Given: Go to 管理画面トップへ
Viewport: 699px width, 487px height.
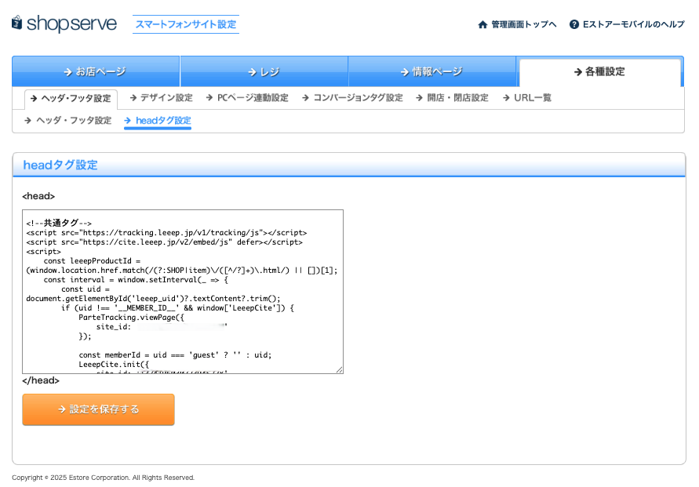Looking at the screenshot, I should pyautogui.click(x=524, y=24).
